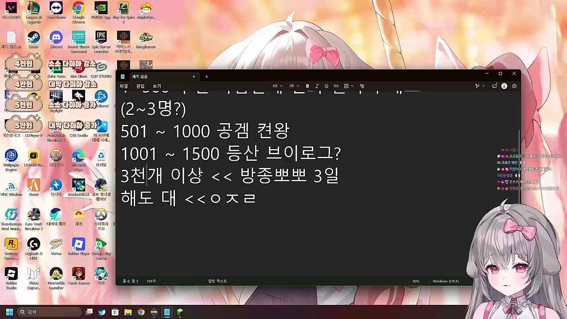The width and height of the screenshot is (567, 319).
Task: Click the 5만원 overlay badge
Action: pos(23,126)
